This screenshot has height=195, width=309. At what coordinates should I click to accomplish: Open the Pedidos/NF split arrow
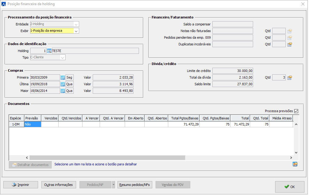tap(113, 185)
